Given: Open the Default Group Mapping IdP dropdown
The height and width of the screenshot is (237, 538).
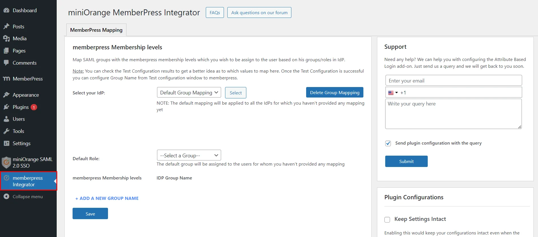Looking at the screenshot, I should [x=189, y=92].
